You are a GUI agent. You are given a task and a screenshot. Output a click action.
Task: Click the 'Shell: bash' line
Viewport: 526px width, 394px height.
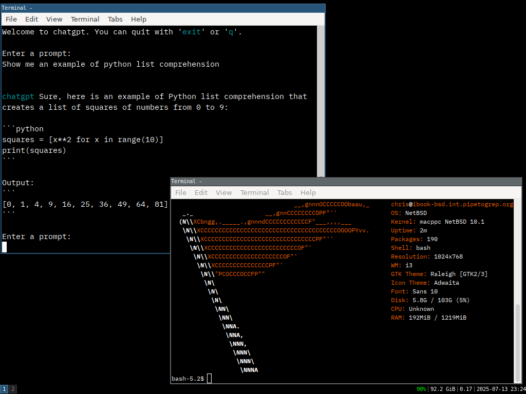(410, 248)
